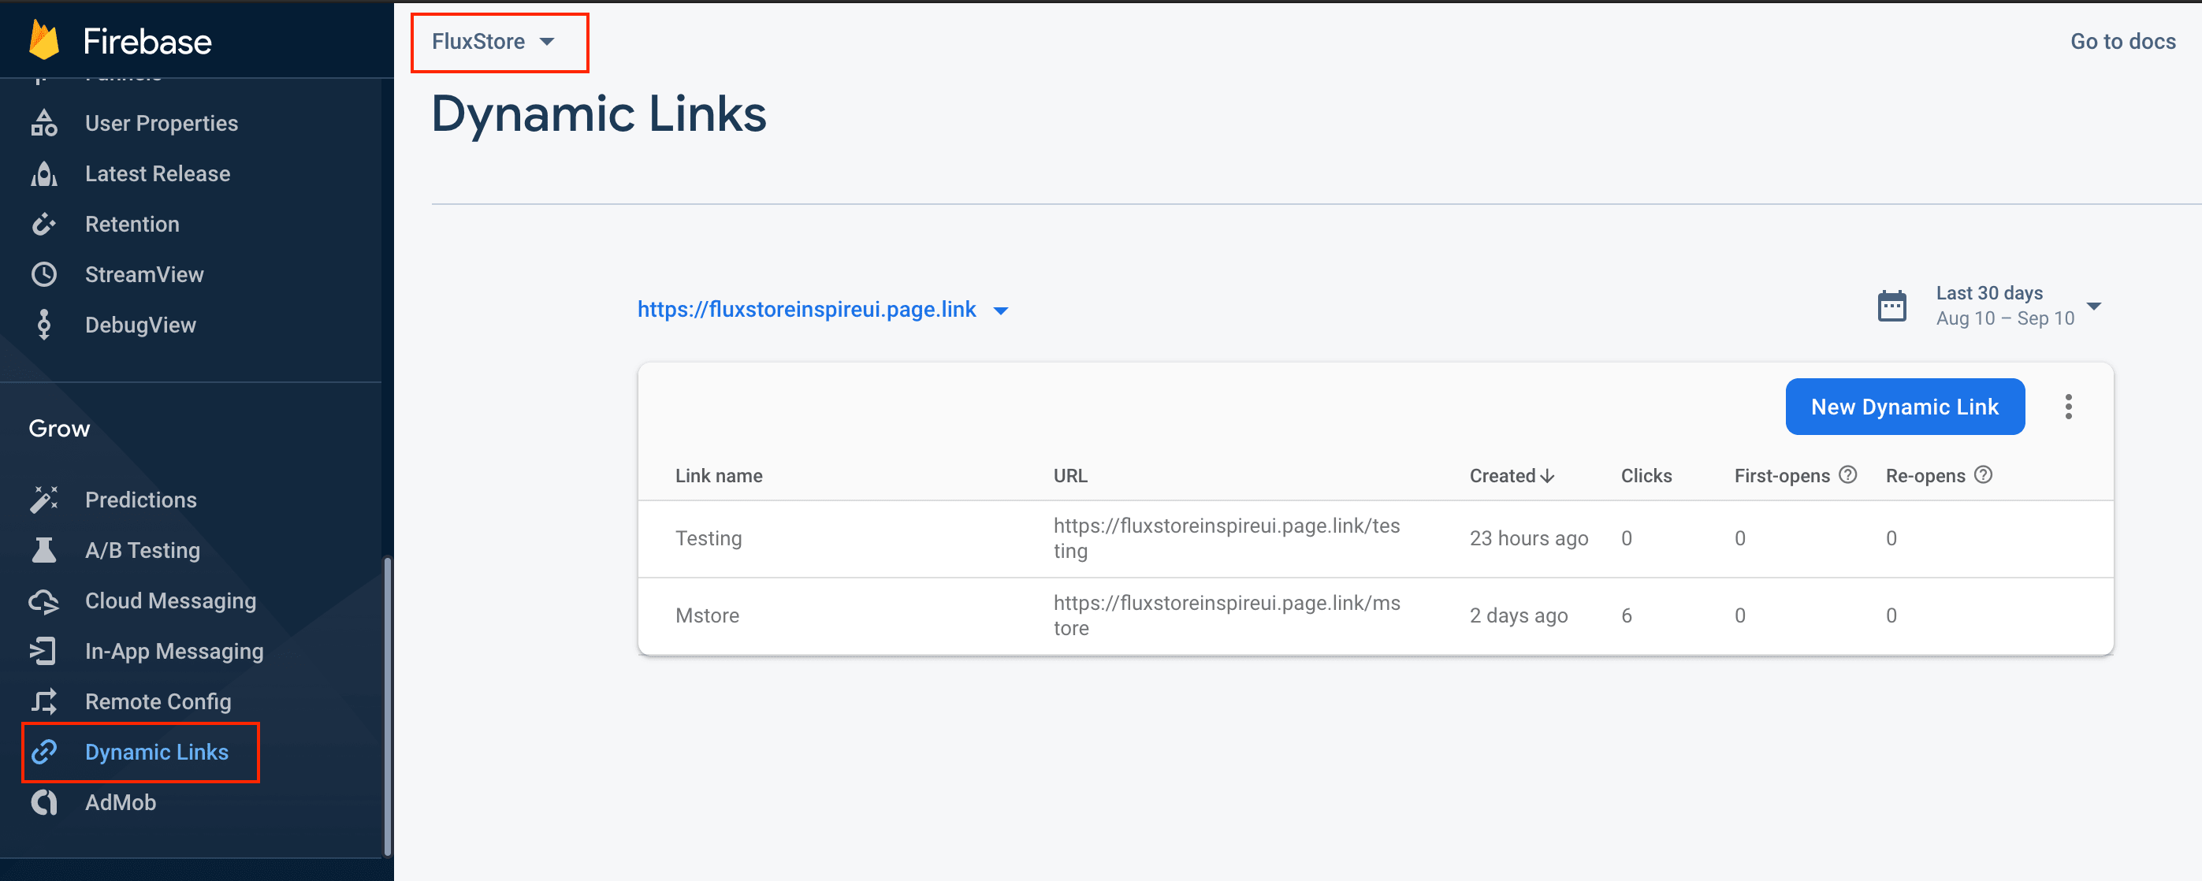Image resolution: width=2202 pixels, height=881 pixels.
Task: Click the URL column header
Action: [1070, 476]
